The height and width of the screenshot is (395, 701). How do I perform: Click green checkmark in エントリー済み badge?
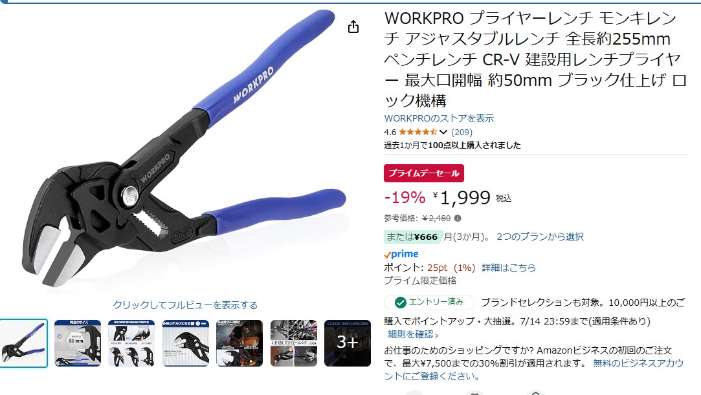click(x=400, y=303)
